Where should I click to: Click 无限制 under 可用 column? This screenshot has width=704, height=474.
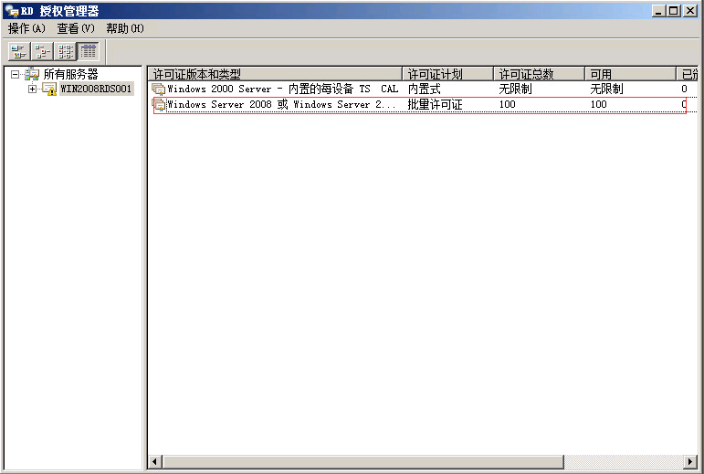point(606,89)
